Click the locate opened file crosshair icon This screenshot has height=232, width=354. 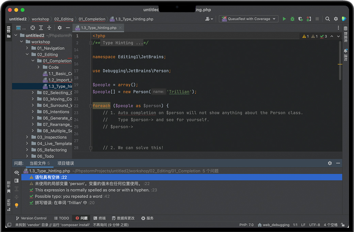(x=33, y=28)
